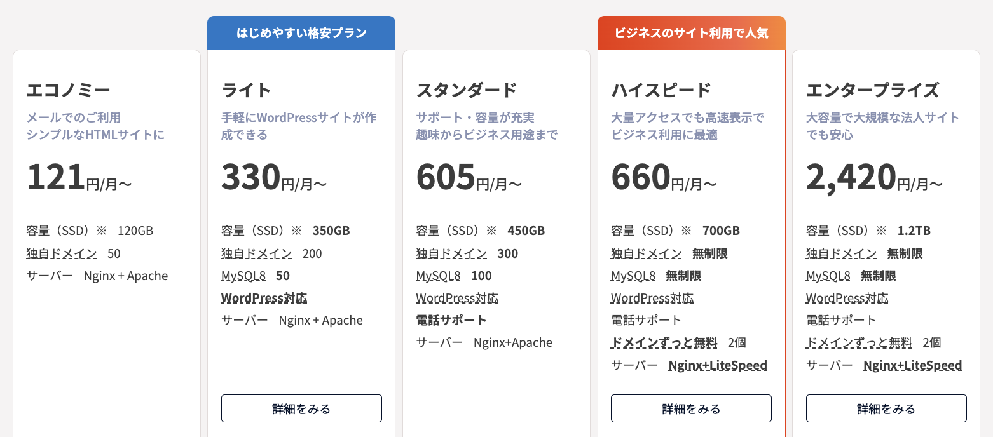
Task: Open Nginx+LiteSpeed link in エンタープライズ plan
Action: pos(912,366)
